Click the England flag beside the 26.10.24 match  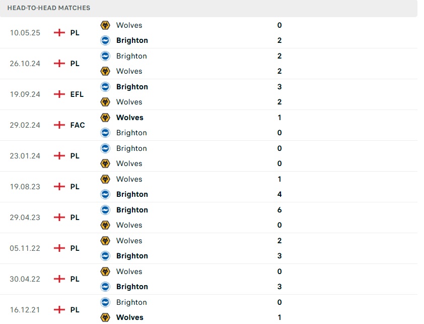[59, 64]
